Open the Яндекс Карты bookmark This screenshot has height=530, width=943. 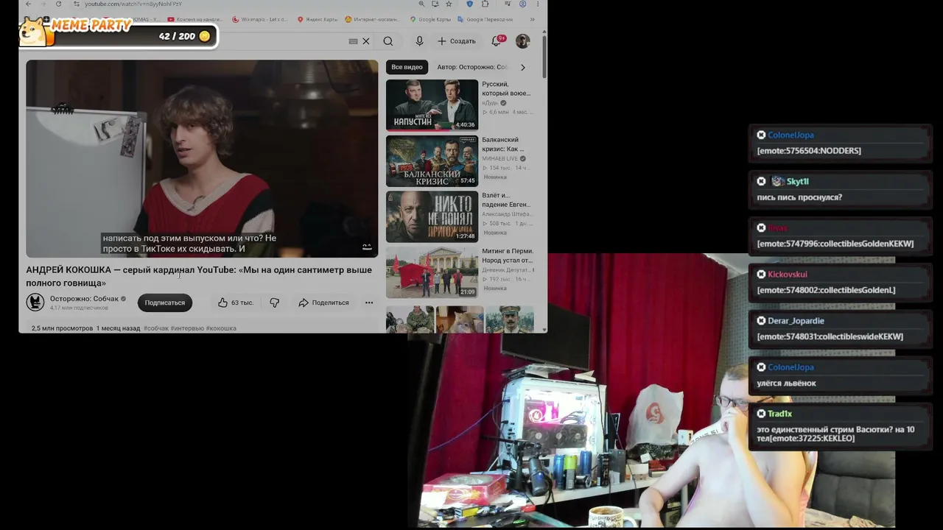(318, 19)
